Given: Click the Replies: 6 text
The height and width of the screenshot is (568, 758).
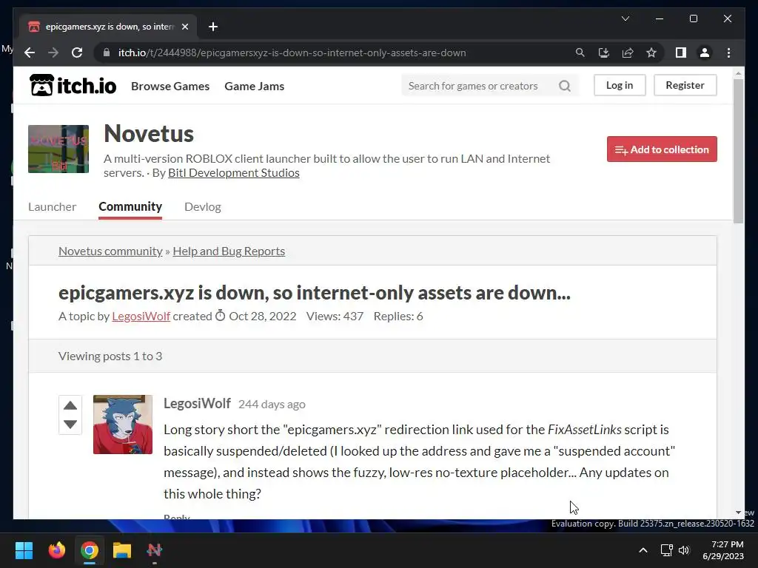Looking at the screenshot, I should tap(398, 317).
